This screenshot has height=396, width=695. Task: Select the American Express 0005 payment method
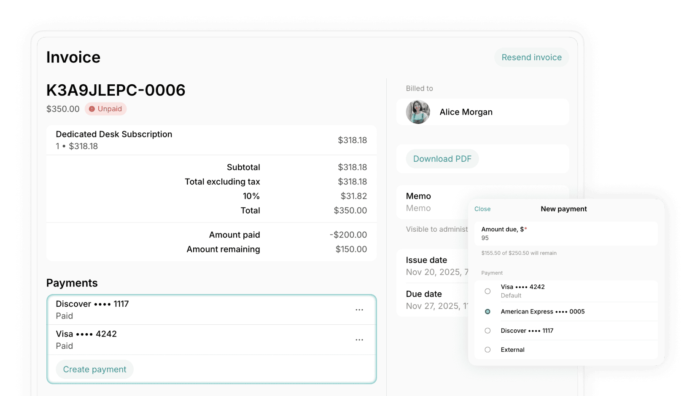click(488, 311)
